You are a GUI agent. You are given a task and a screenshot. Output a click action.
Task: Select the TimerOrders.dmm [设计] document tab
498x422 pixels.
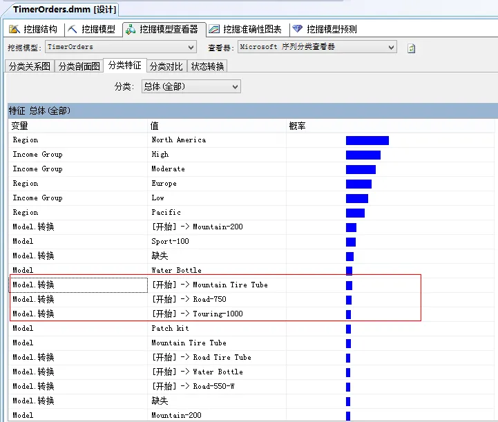(x=64, y=10)
